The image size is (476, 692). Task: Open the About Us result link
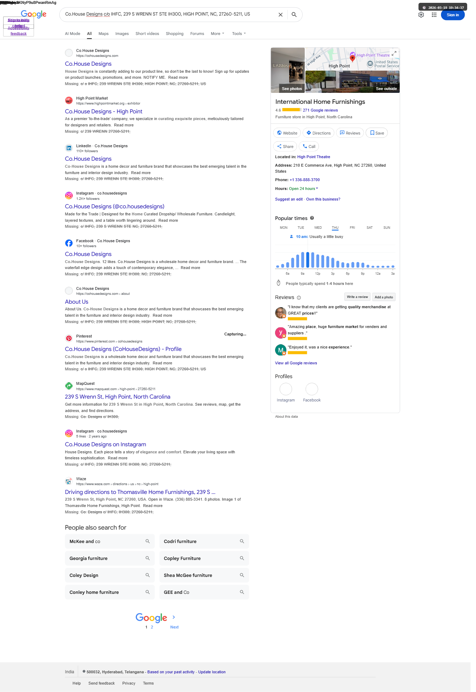[x=77, y=302]
